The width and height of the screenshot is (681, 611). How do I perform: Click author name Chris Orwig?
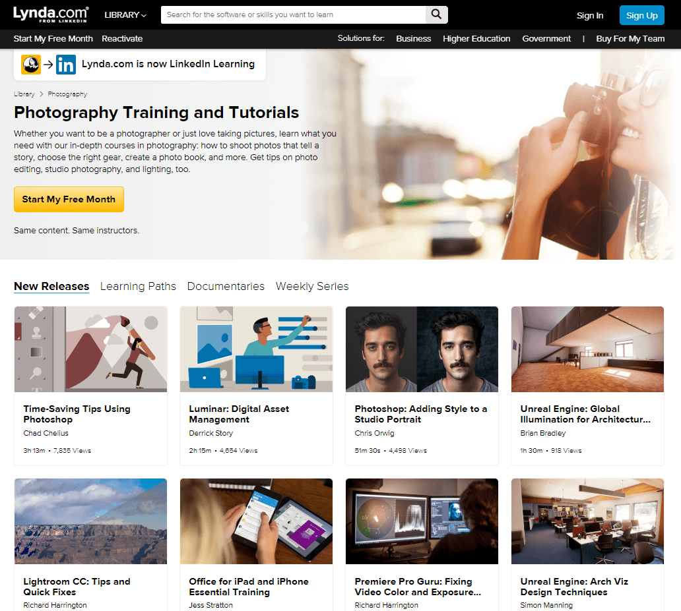coord(374,433)
